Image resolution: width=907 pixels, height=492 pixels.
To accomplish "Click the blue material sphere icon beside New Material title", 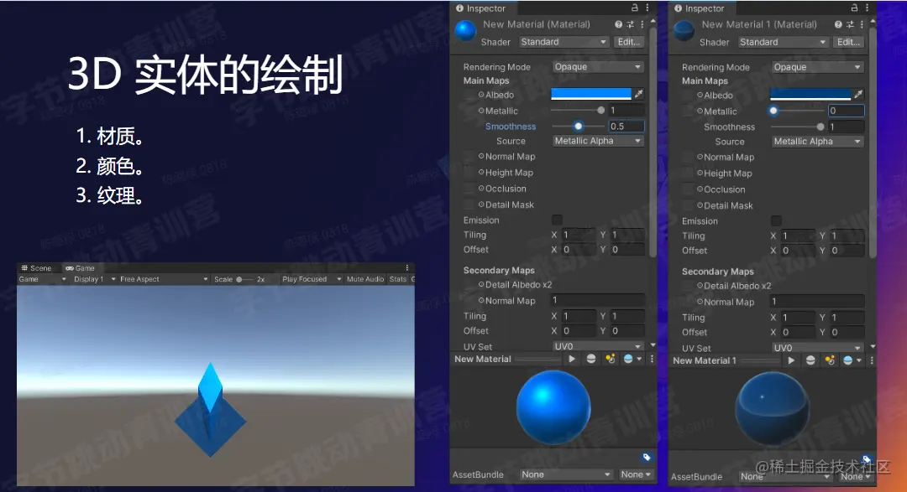I will [465, 31].
